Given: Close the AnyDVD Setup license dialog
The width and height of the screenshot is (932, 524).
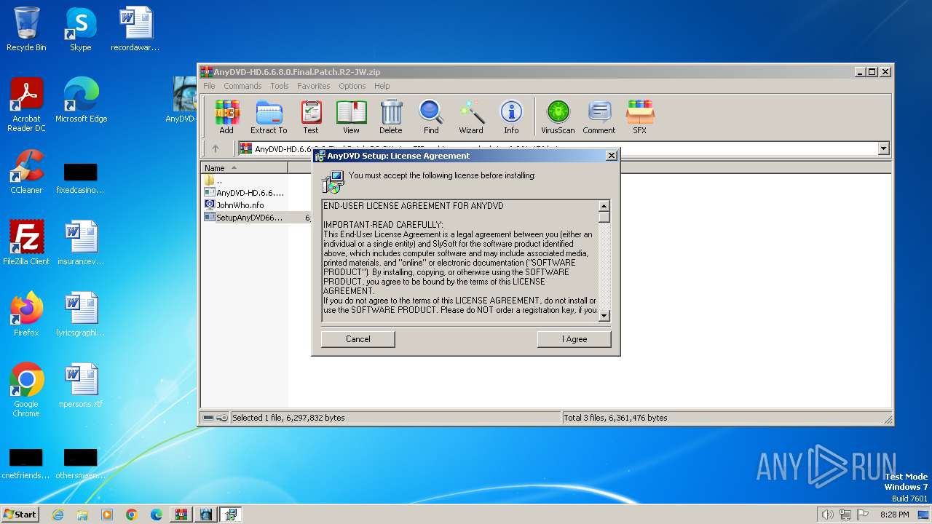Looking at the screenshot, I should coord(612,155).
